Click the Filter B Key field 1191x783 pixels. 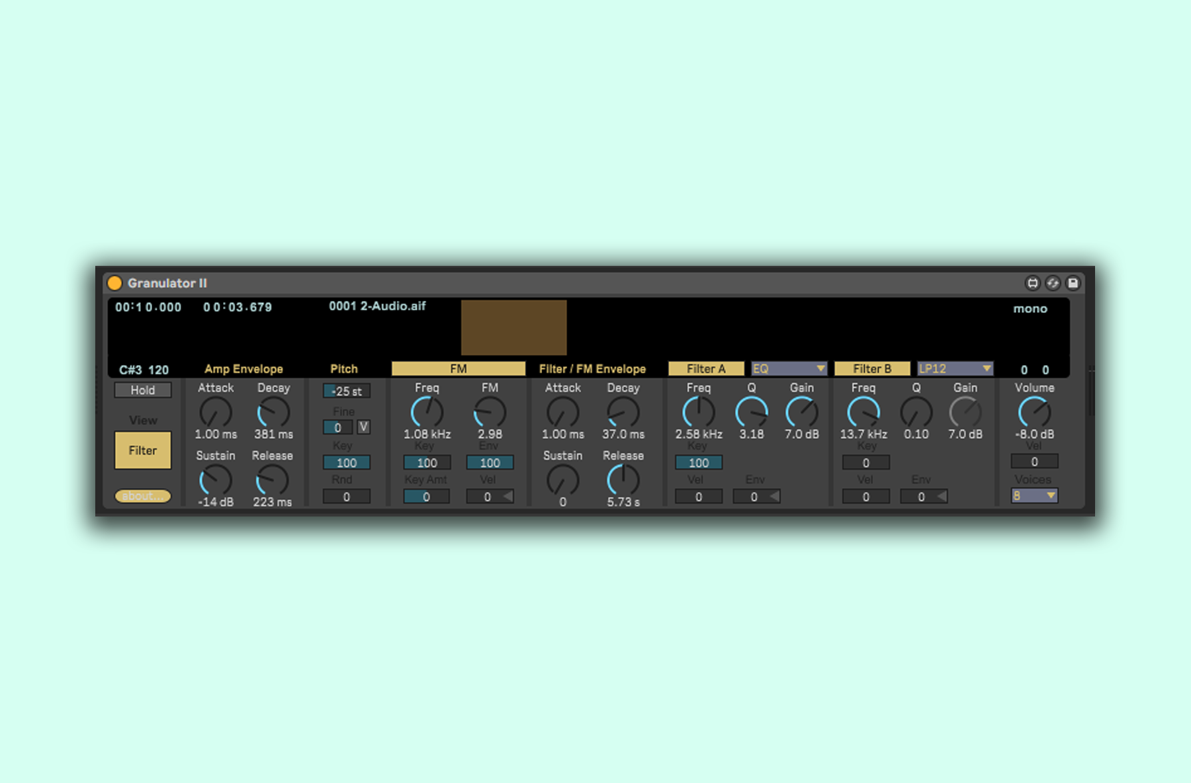[x=866, y=463]
